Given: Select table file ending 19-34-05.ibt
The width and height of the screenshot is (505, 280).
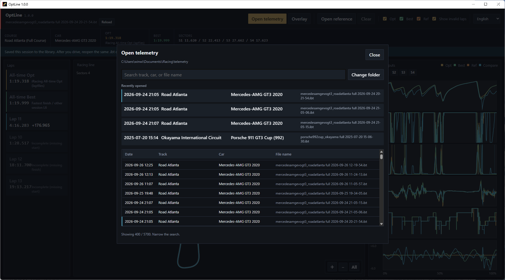Looking at the screenshot, I should pyautogui.click(x=251, y=193).
